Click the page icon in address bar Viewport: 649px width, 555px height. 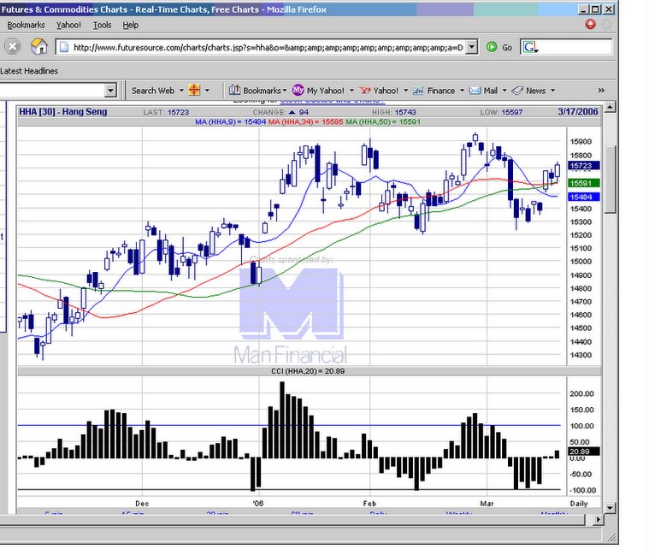(x=64, y=47)
